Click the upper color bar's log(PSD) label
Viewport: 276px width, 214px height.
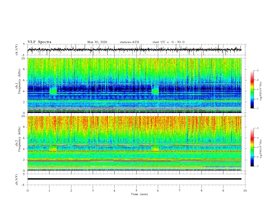(x=261, y=91)
